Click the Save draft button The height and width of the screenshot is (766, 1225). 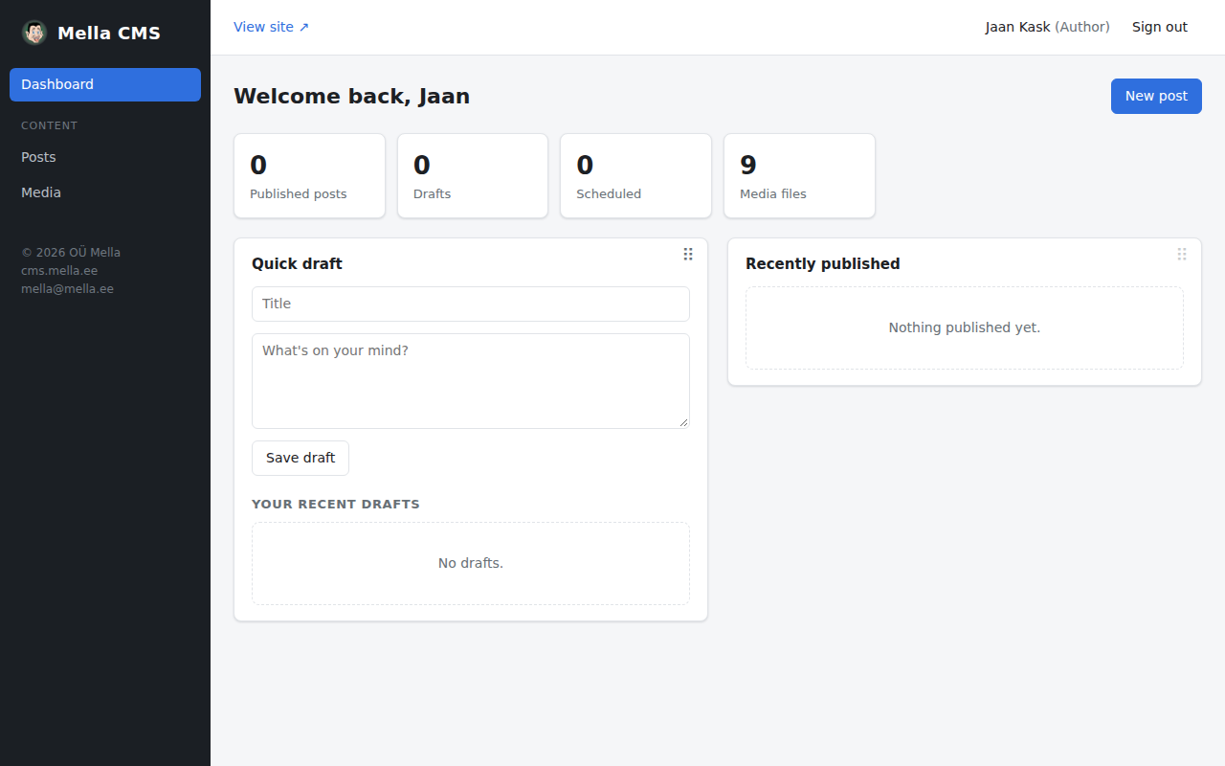point(301,458)
